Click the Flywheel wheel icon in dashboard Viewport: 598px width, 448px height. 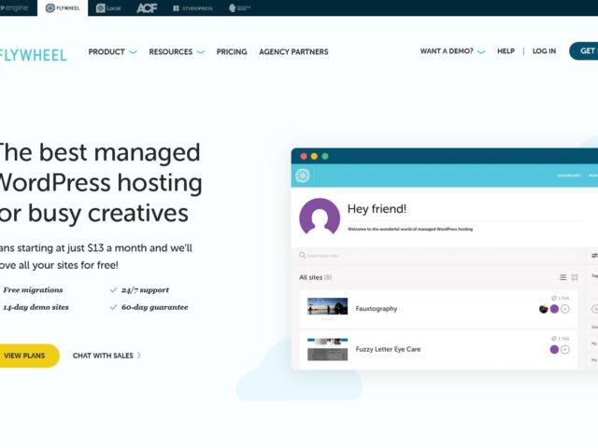(x=303, y=175)
